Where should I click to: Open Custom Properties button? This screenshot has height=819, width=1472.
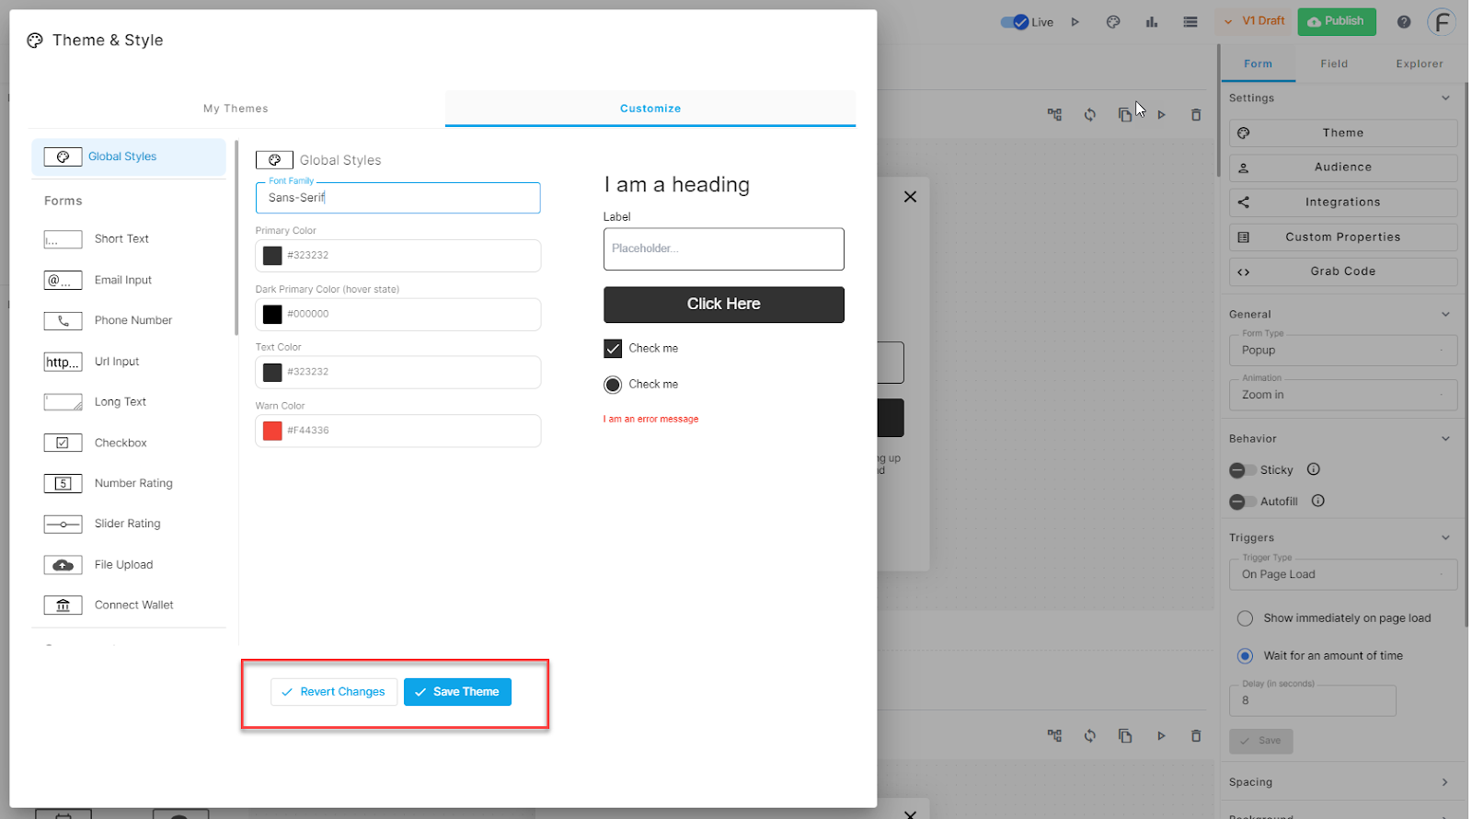[1343, 237]
